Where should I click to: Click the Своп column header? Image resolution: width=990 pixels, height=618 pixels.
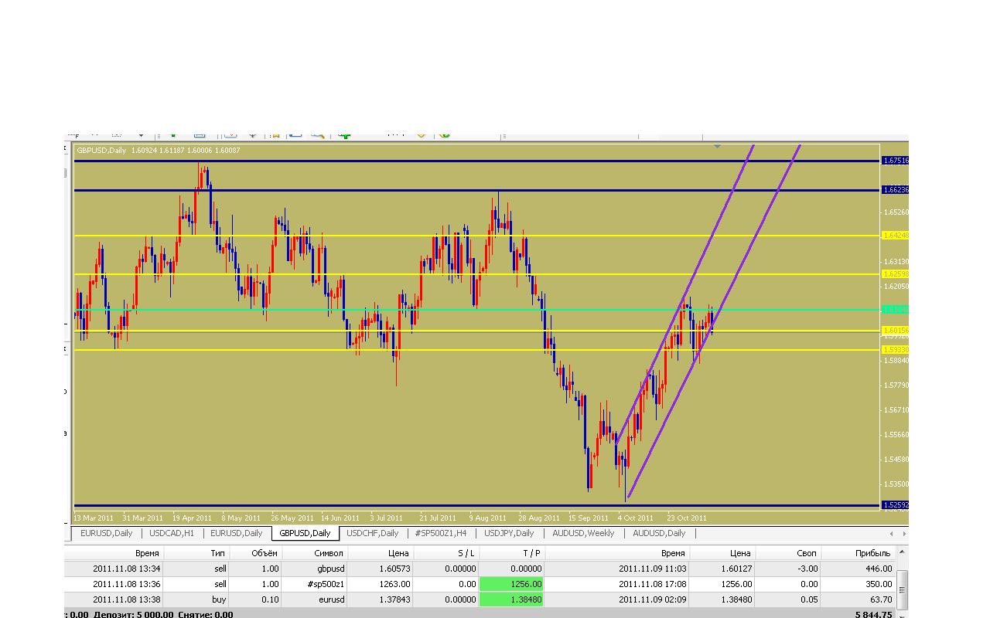[x=788, y=553]
